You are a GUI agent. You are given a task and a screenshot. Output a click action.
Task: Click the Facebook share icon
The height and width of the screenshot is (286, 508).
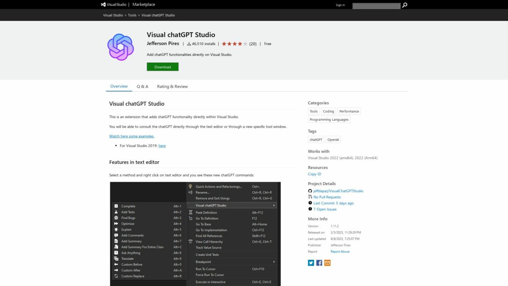point(319,263)
